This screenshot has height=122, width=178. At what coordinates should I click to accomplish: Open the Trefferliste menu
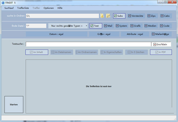[x=23, y=8]
